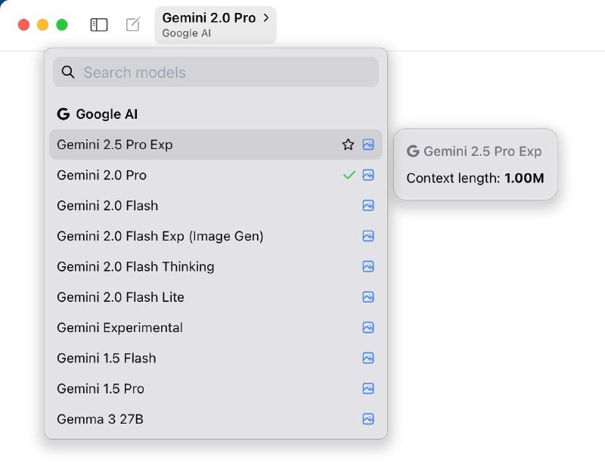Toggle the sidebar panel icon
Image resolution: width=605 pixels, height=469 pixels.
coord(99,25)
